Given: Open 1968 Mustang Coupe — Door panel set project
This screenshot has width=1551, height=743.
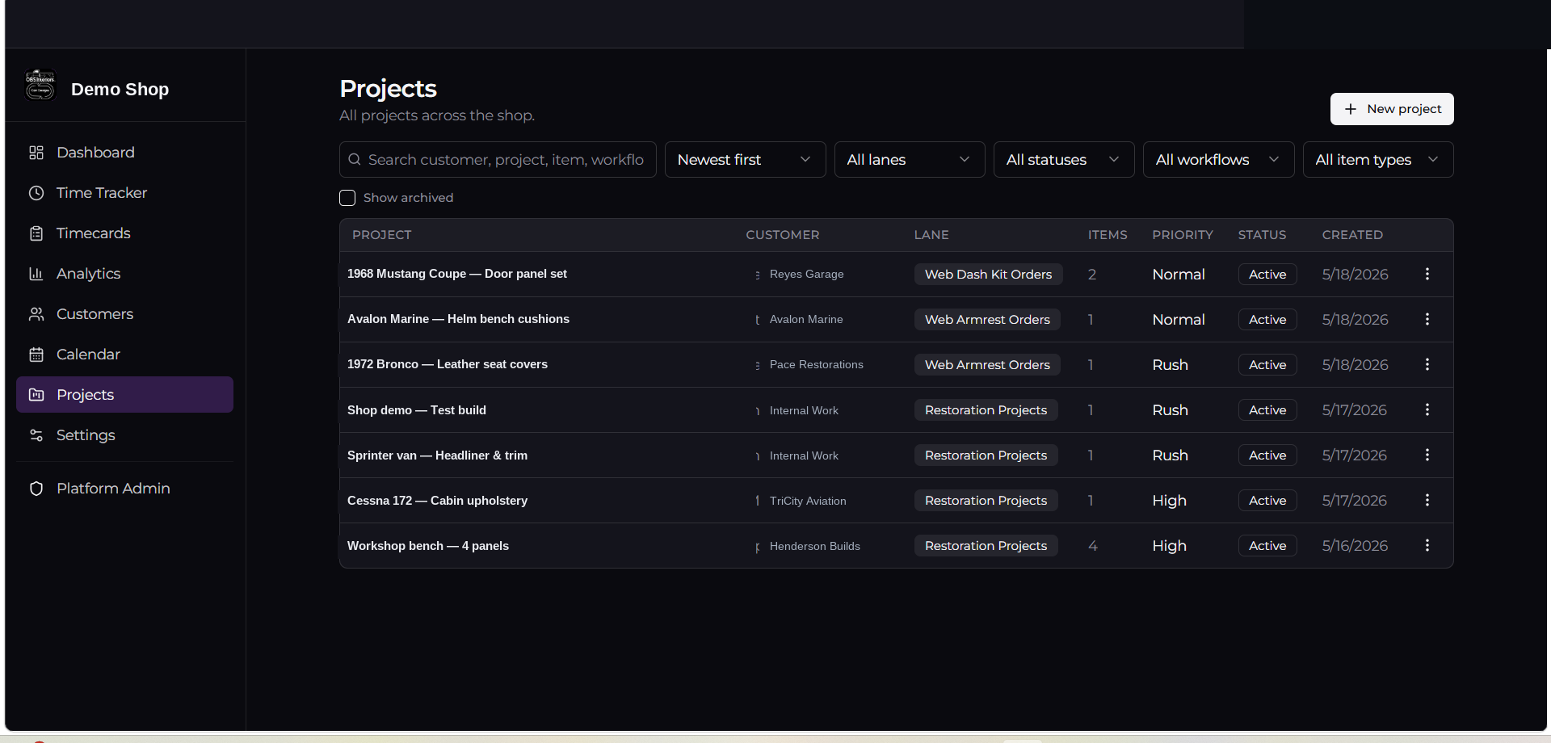Looking at the screenshot, I should point(457,274).
